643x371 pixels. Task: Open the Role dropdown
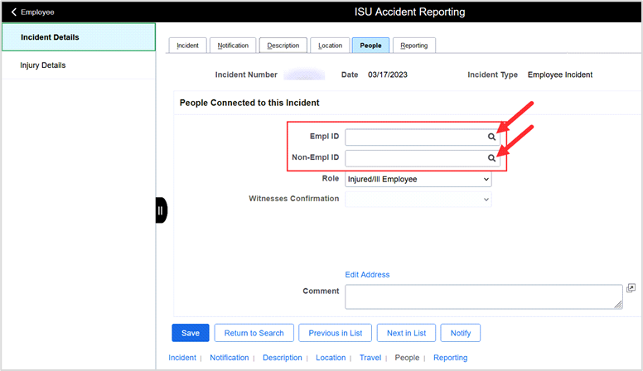click(418, 179)
